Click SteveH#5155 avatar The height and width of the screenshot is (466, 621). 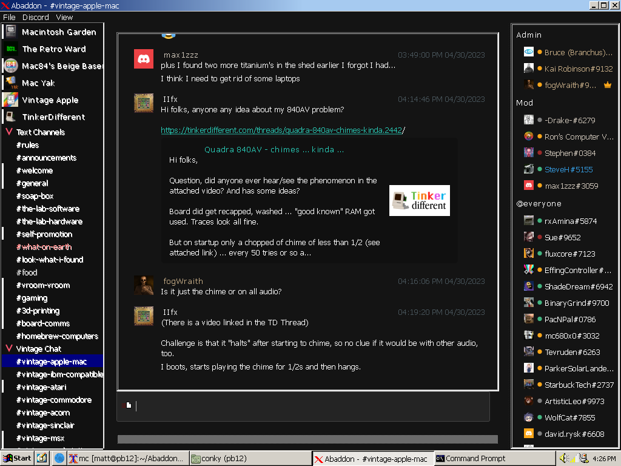(x=529, y=169)
